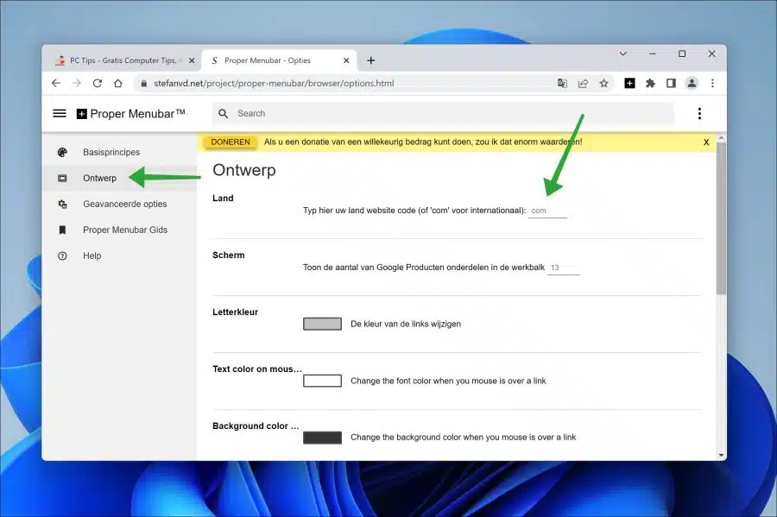Close the Proper Menubar - Opties tab

pos(346,60)
